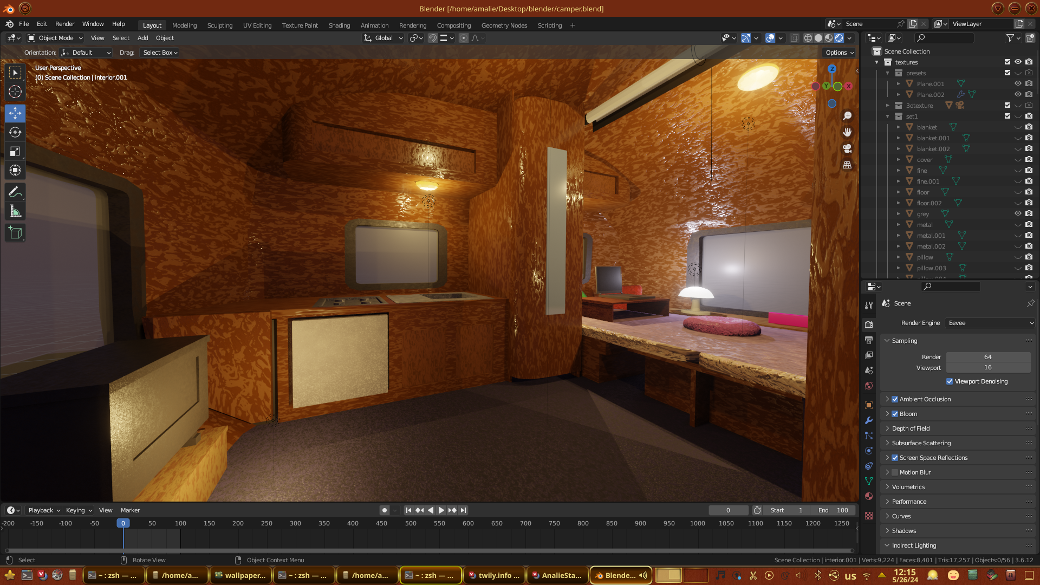Click the Options button in viewport
The width and height of the screenshot is (1040, 585).
(x=839, y=53)
